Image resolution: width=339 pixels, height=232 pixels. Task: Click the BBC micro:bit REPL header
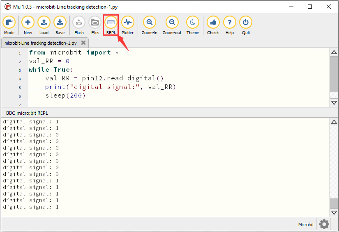[x=27, y=113]
